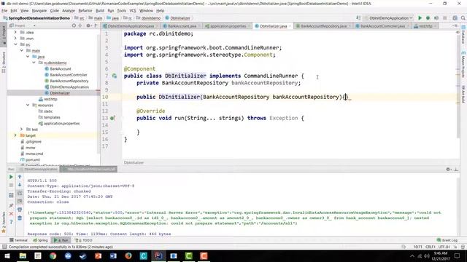Switch to BankAccountController.java tab
Image resolution: width=467 pixels, height=262 pixels.
[x=382, y=26]
